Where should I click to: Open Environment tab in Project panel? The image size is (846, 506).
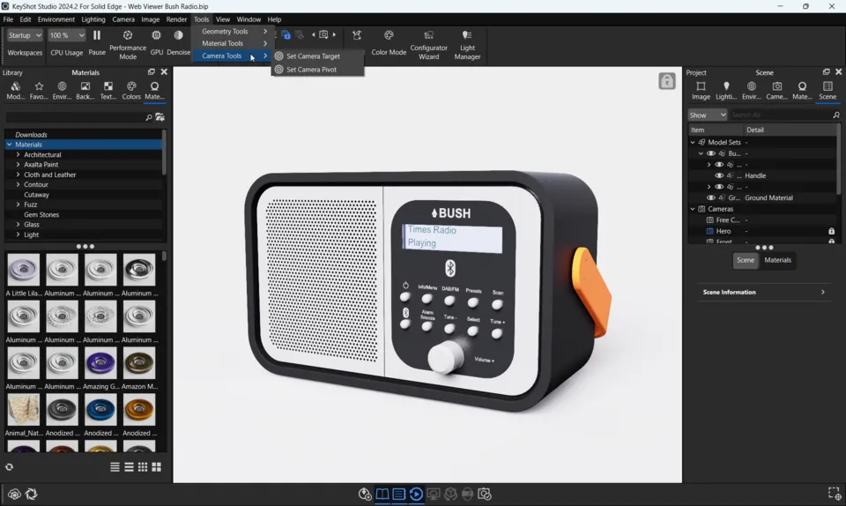[x=751, y=90]
